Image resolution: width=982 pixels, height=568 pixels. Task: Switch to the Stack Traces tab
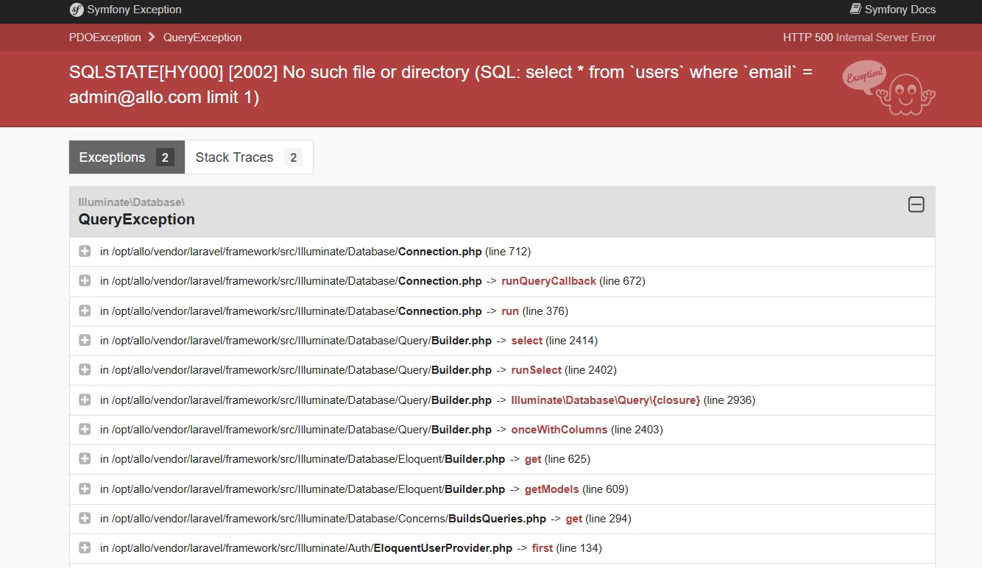[x=248, y=157]
